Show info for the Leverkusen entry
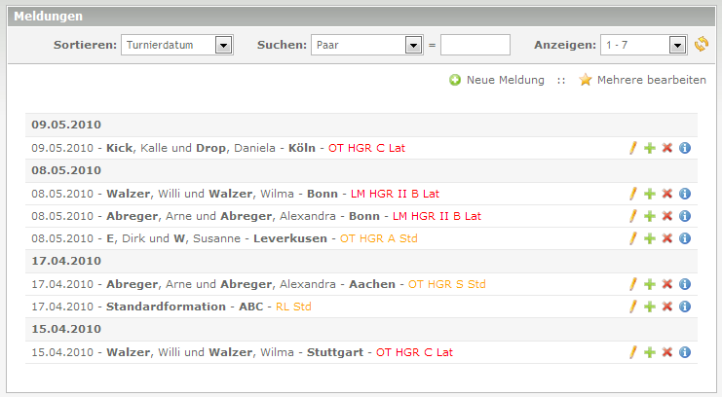The image size is (722, 397). (x=685, y=238)
